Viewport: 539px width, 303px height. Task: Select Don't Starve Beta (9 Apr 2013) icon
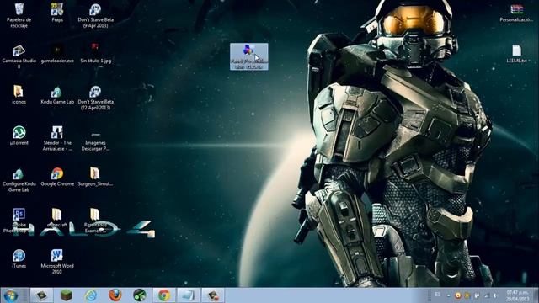pos(95,15)
